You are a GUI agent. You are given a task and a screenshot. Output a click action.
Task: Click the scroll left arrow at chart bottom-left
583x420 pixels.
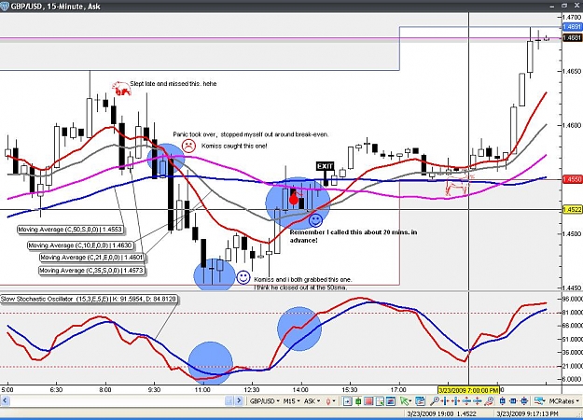point(5,401)
